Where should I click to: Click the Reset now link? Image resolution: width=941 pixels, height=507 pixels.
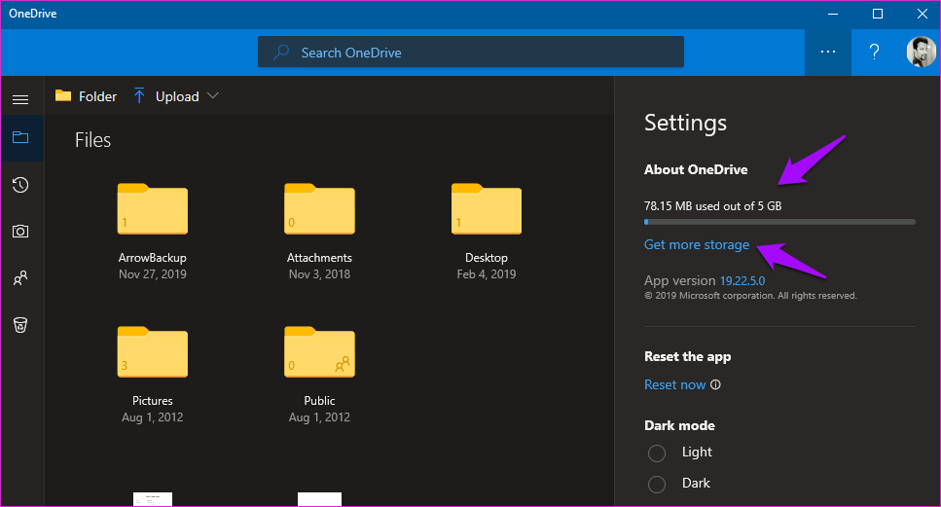(674, 384)
